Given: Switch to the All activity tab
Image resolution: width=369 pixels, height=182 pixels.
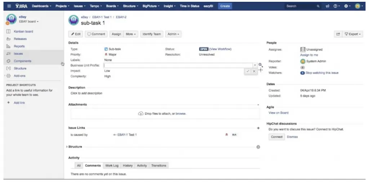Looking at the screenshot, I should [x=79, y=165].
